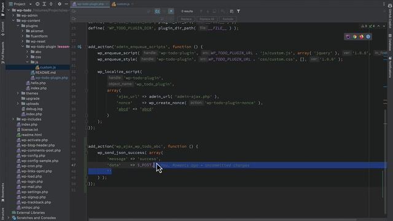Switch to the wp-todo-plugin.php editor tab
Screen dimensions: 393x221
click(90, 4)
